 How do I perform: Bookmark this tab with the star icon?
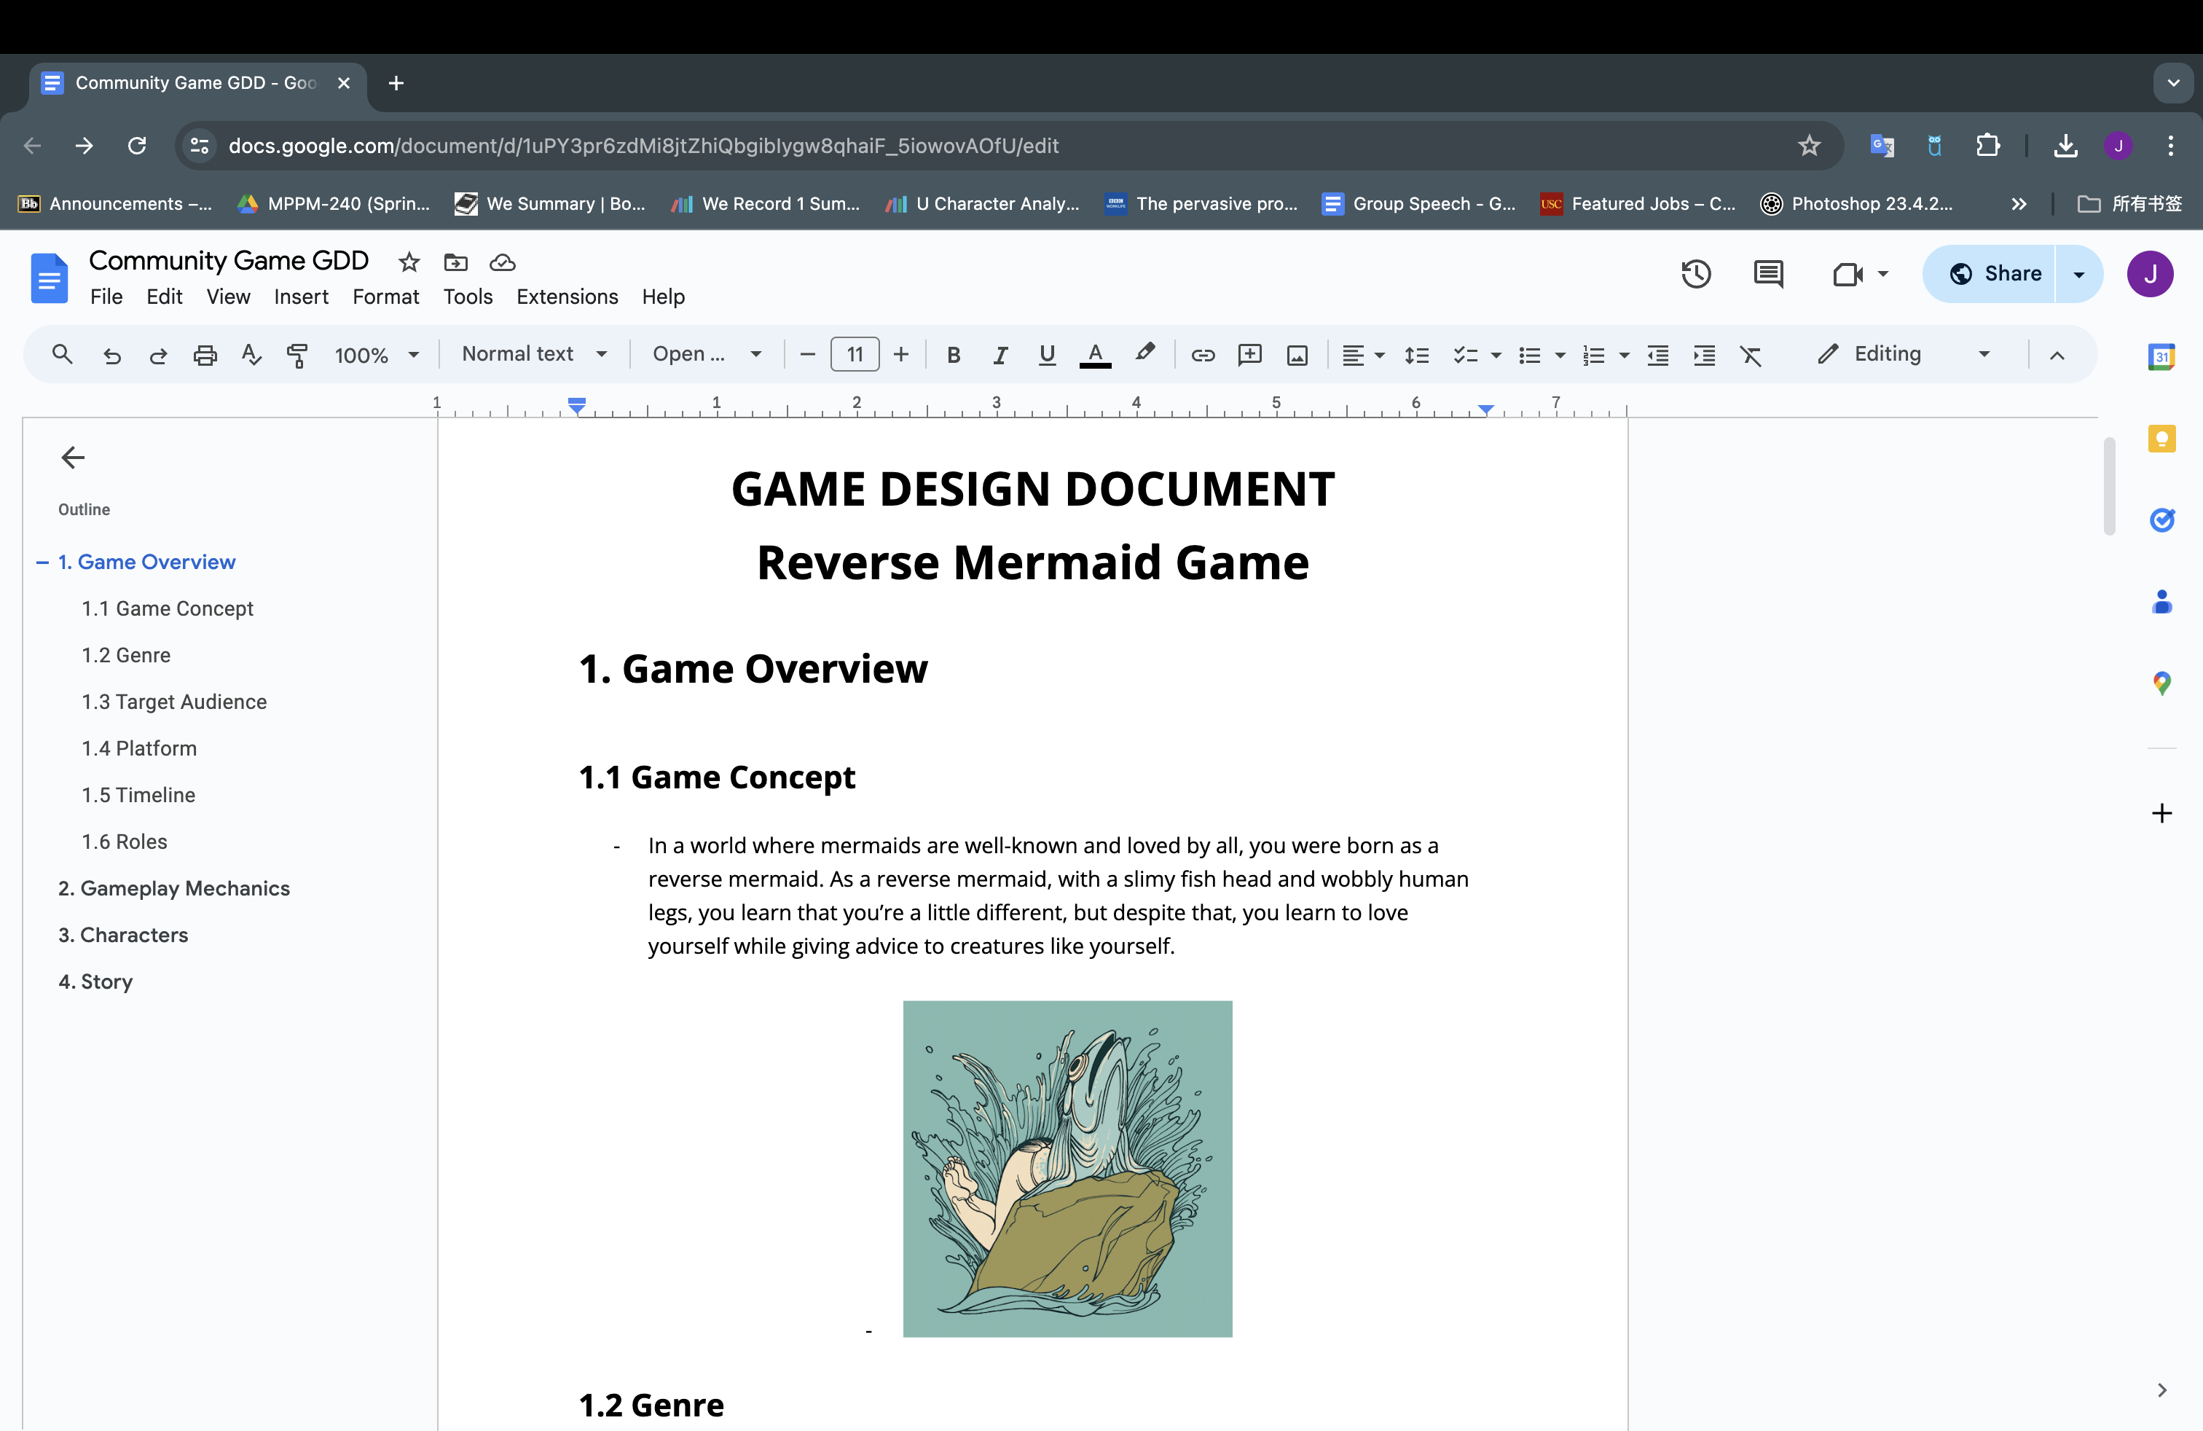point(1809,145)
